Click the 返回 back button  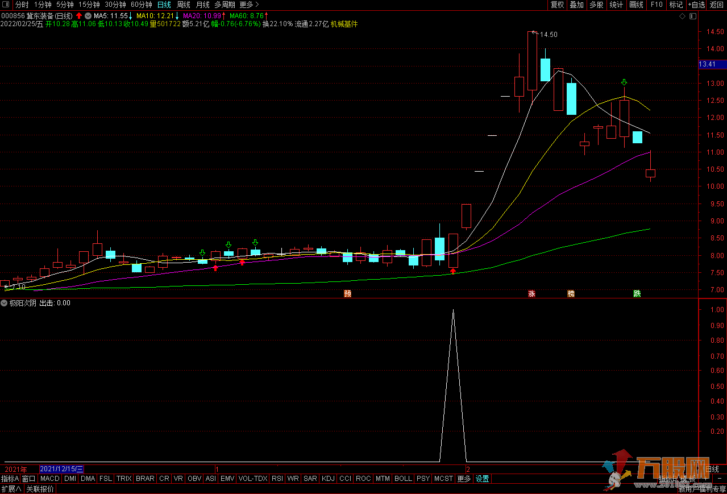(x=717, y=5)
